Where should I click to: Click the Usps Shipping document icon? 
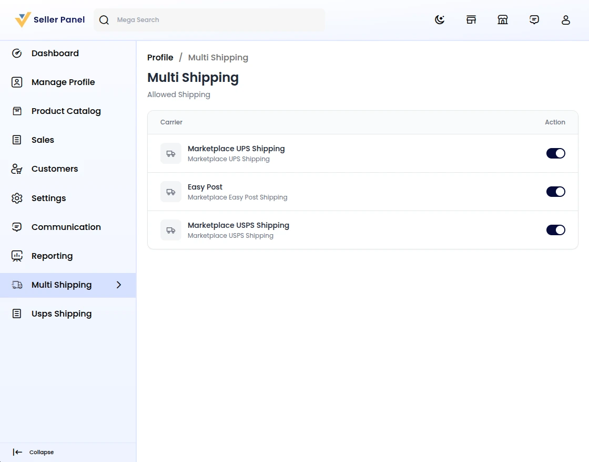tap(17, 313)
